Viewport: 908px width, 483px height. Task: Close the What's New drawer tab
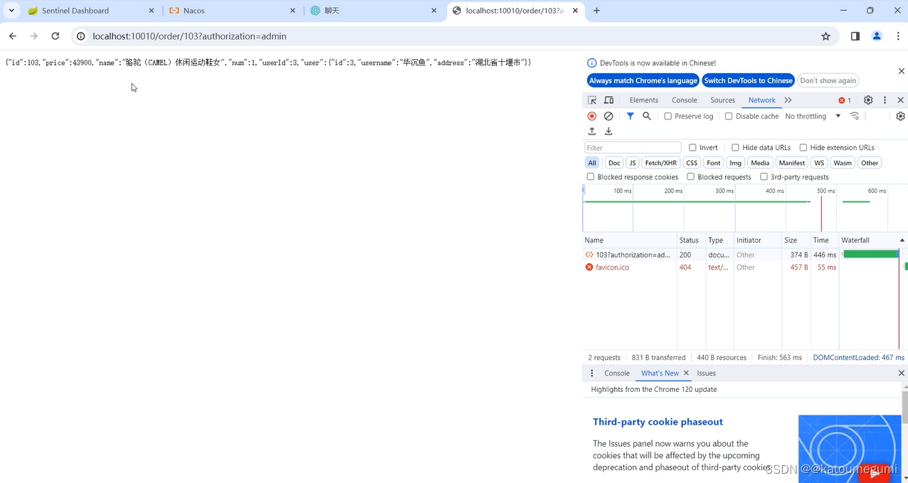[x=686, y=373]
